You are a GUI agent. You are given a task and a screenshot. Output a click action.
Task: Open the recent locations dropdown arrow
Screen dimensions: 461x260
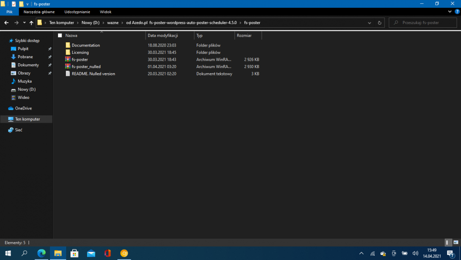click(x=24, y=23)
